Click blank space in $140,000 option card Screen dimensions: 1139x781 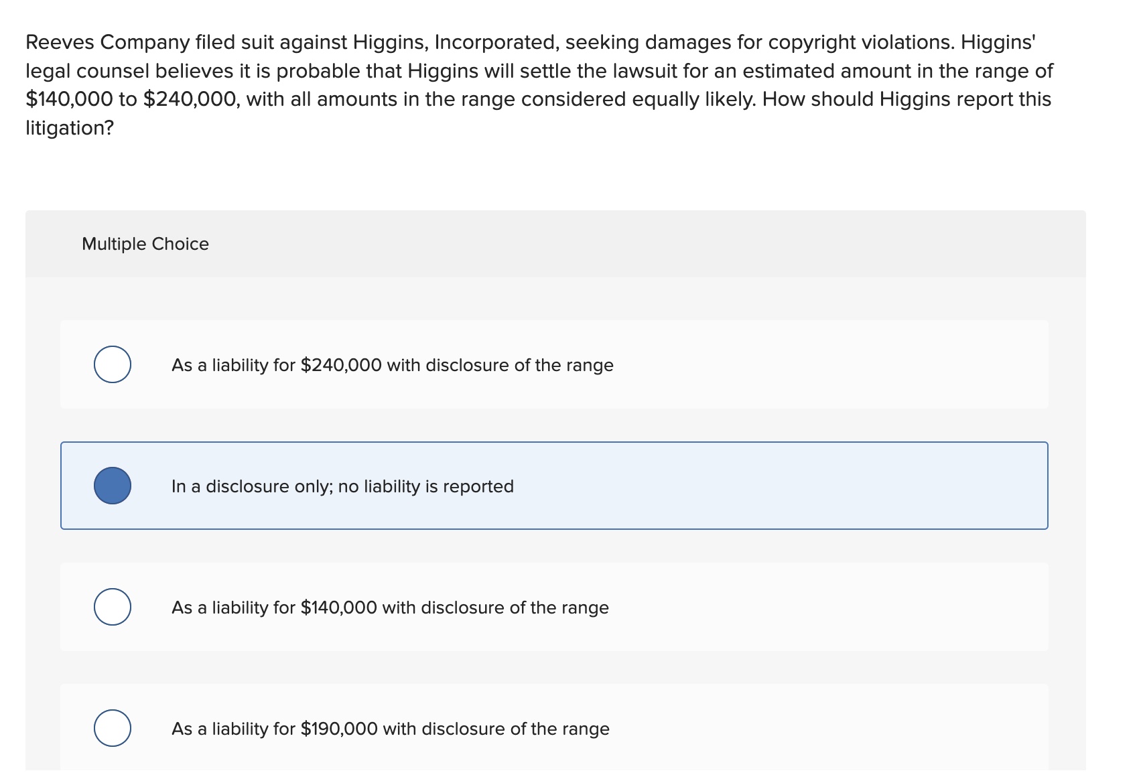[x=837, y=607]
